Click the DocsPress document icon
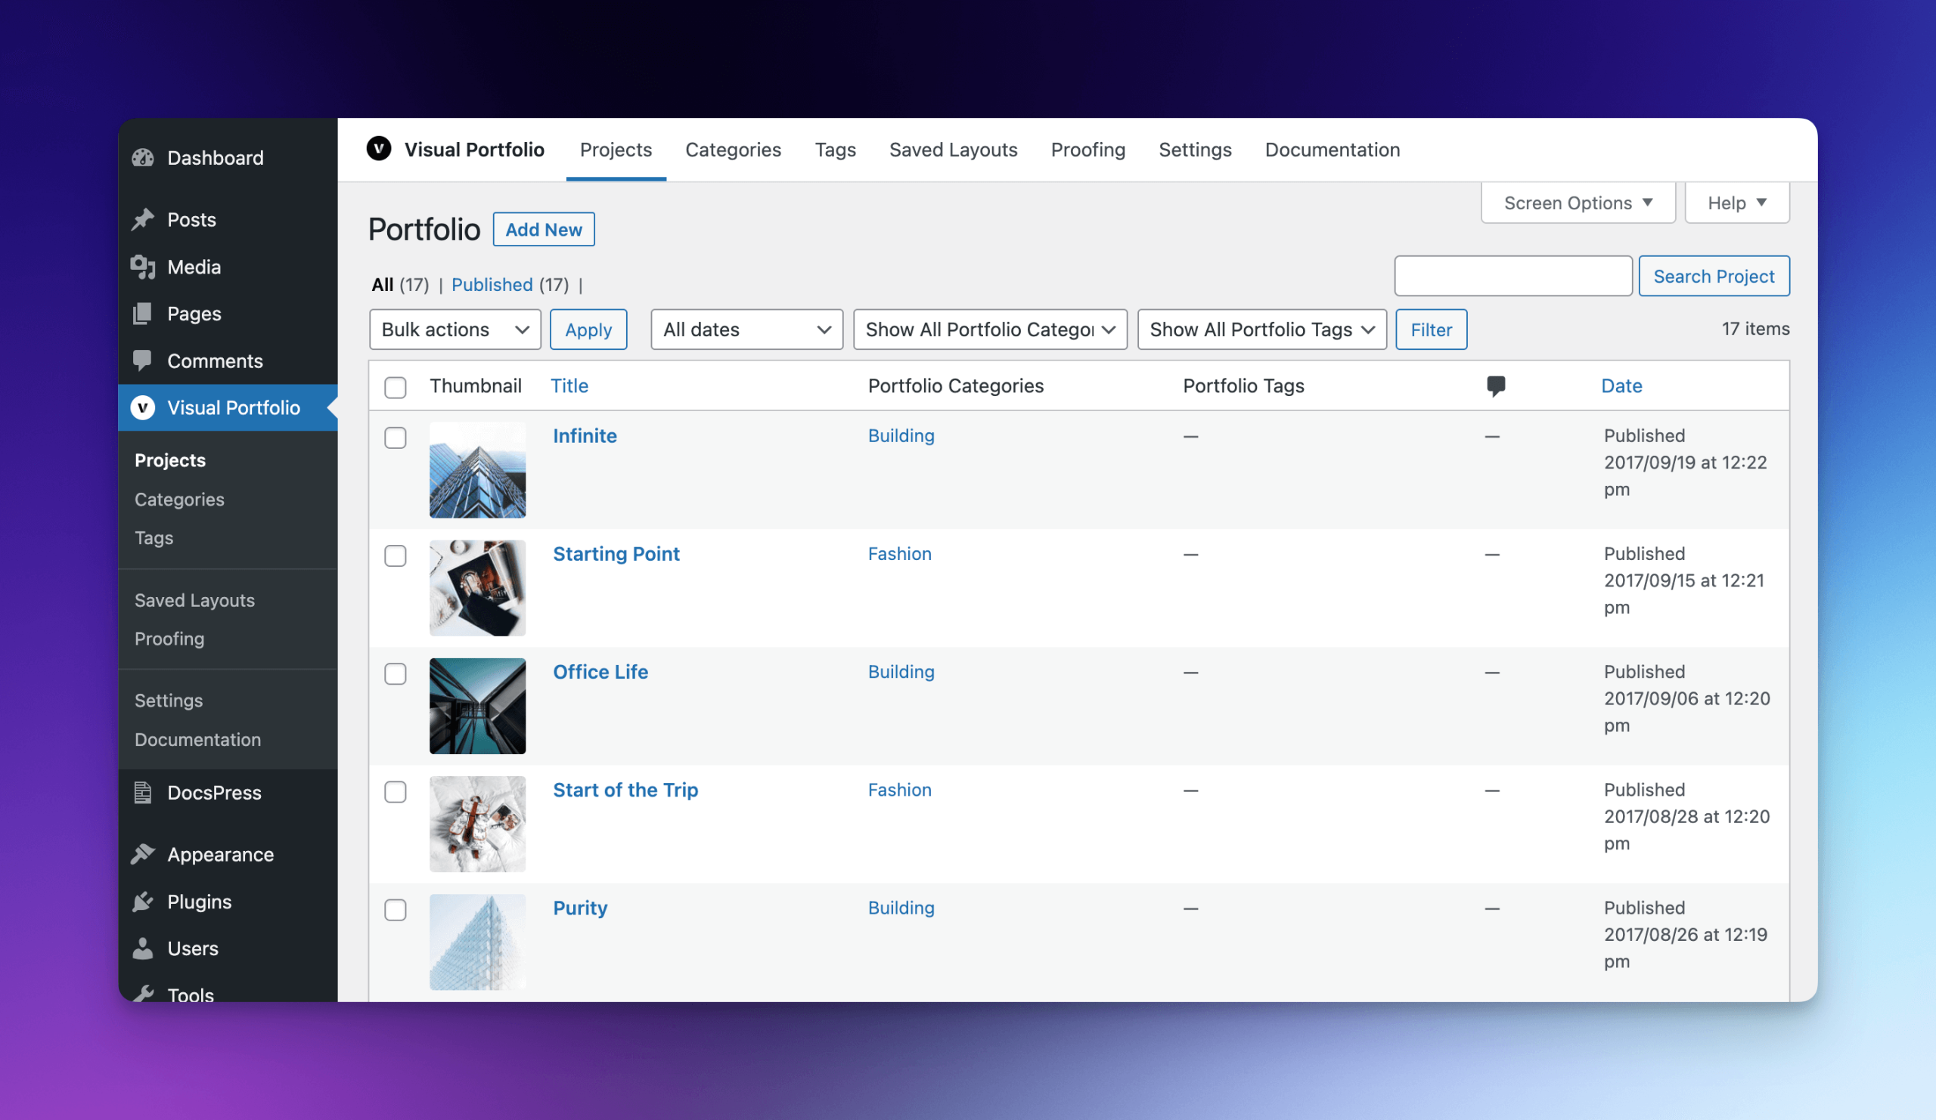The image size is (1936, 1120). 143,793
